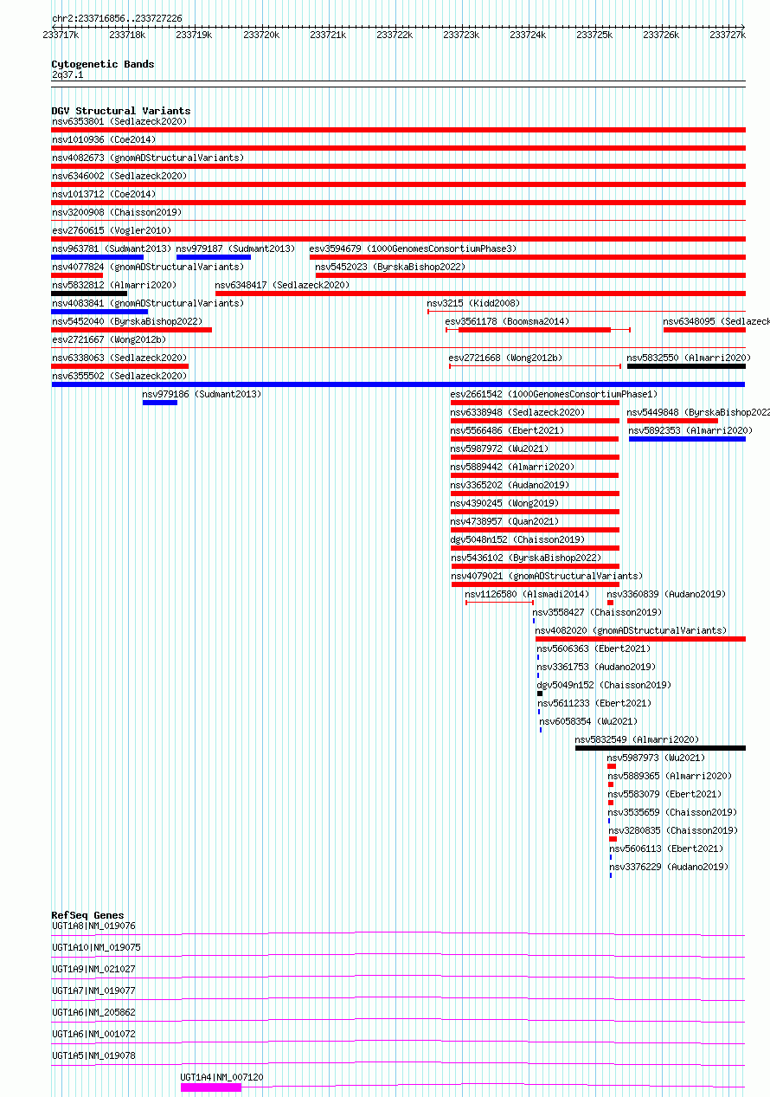Click the esv2760615 (Vogler2010) label
The height and width of the screenshot is (1097, 770).
[x=112, y=230]
